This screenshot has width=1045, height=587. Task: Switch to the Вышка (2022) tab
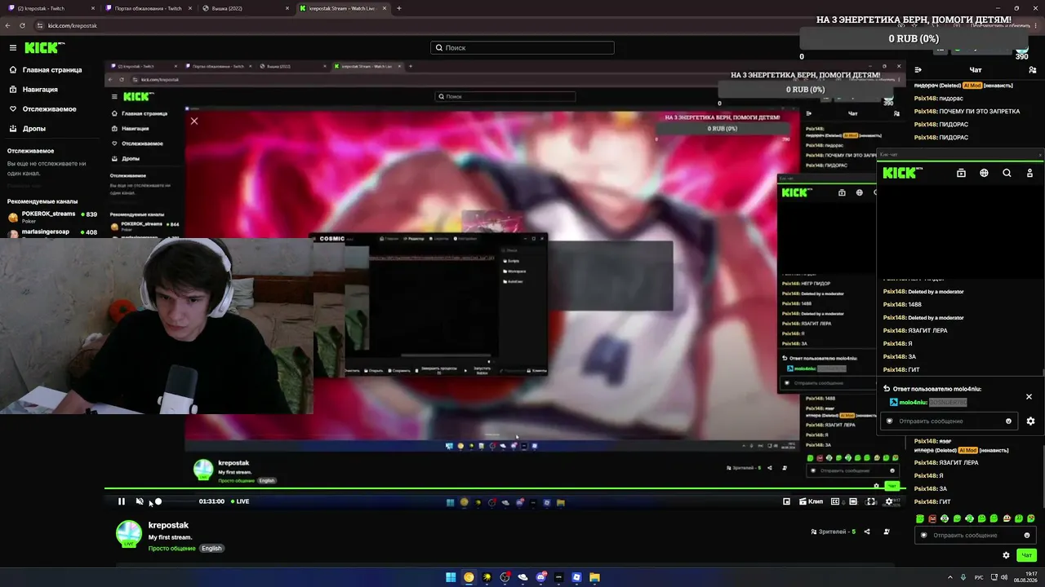pos(246,8)
